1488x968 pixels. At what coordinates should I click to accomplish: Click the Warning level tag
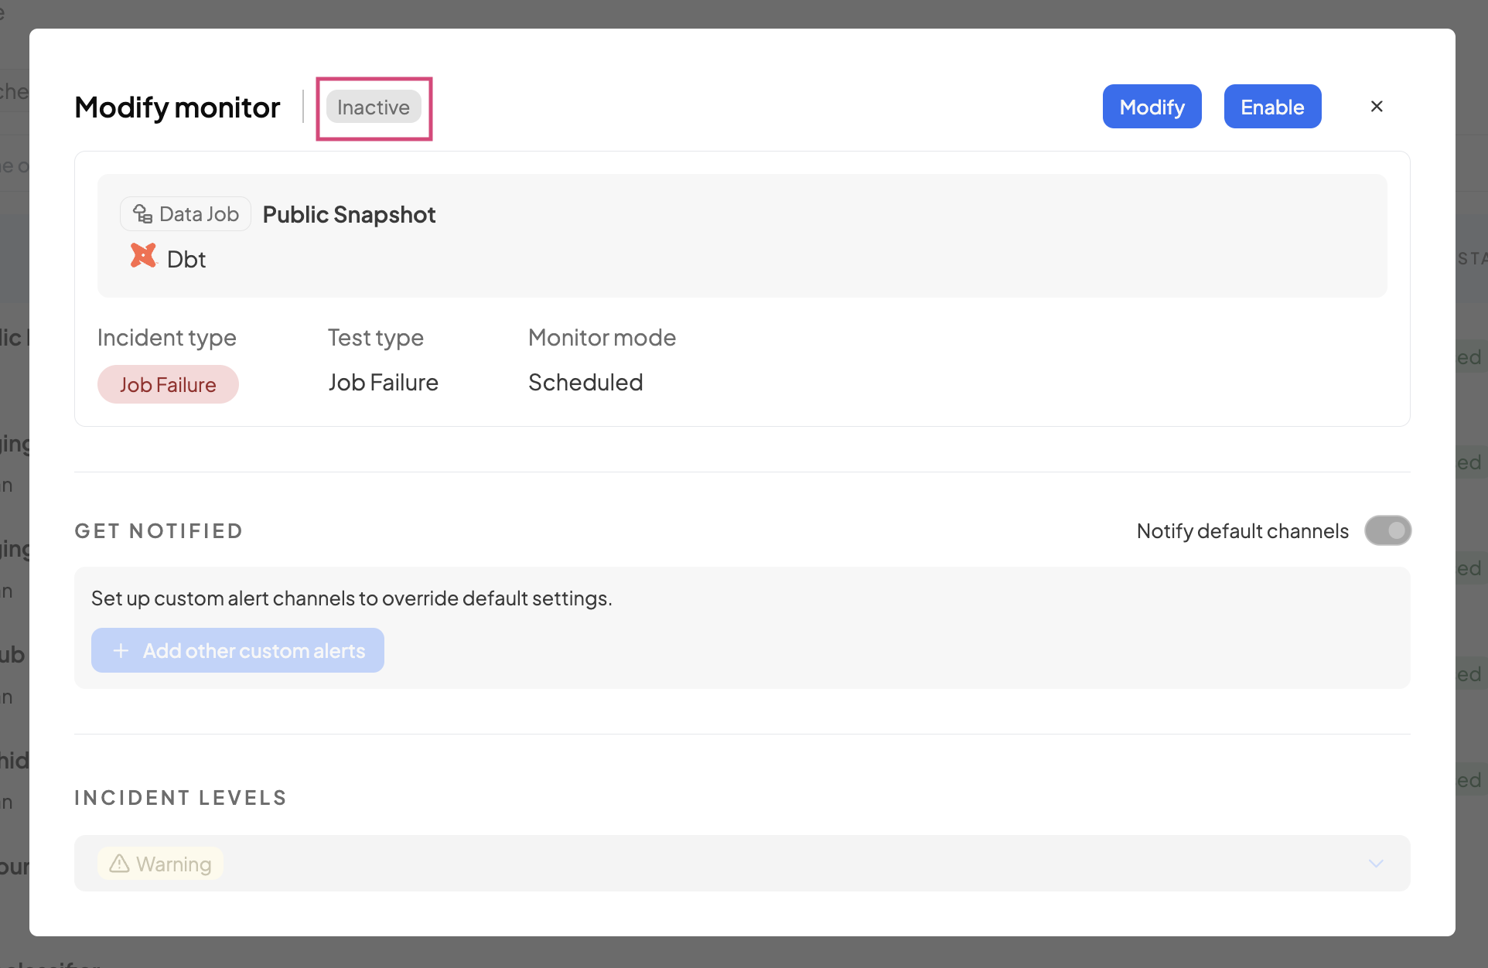point(161,864)
